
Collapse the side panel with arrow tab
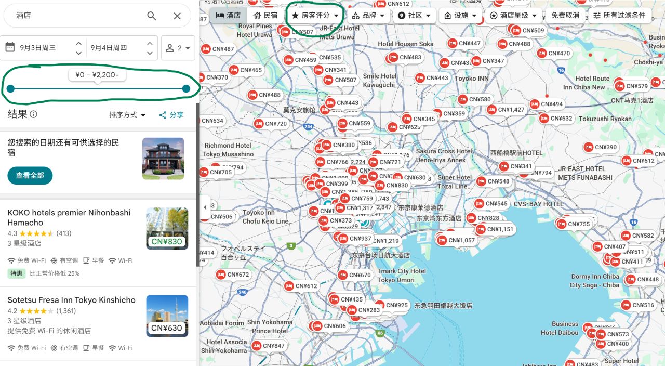click(205, 207)
